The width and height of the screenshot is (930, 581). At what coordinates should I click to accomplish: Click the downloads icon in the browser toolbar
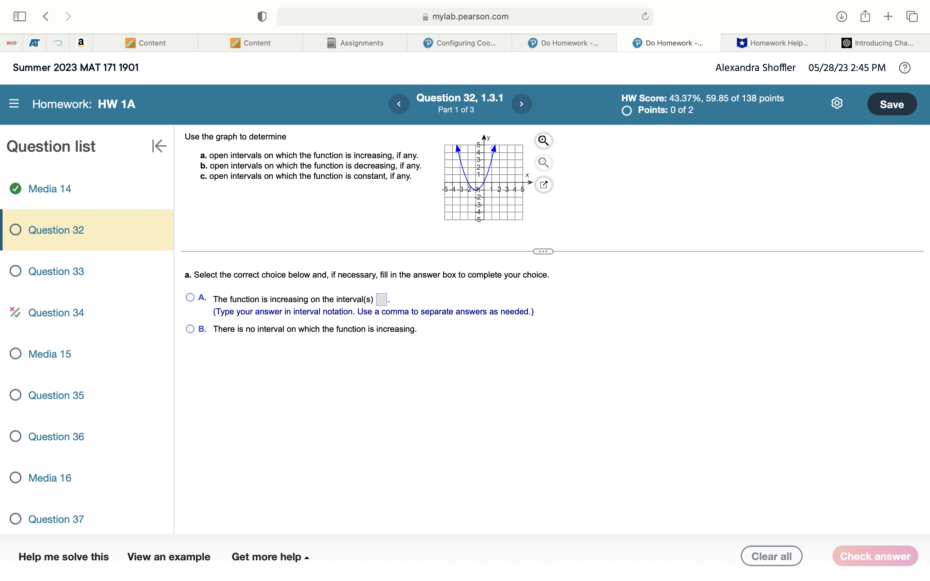point(841,16)
